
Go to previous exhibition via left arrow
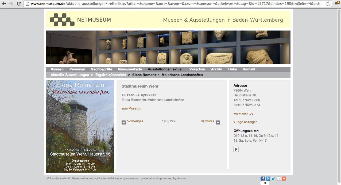point(123,122)
